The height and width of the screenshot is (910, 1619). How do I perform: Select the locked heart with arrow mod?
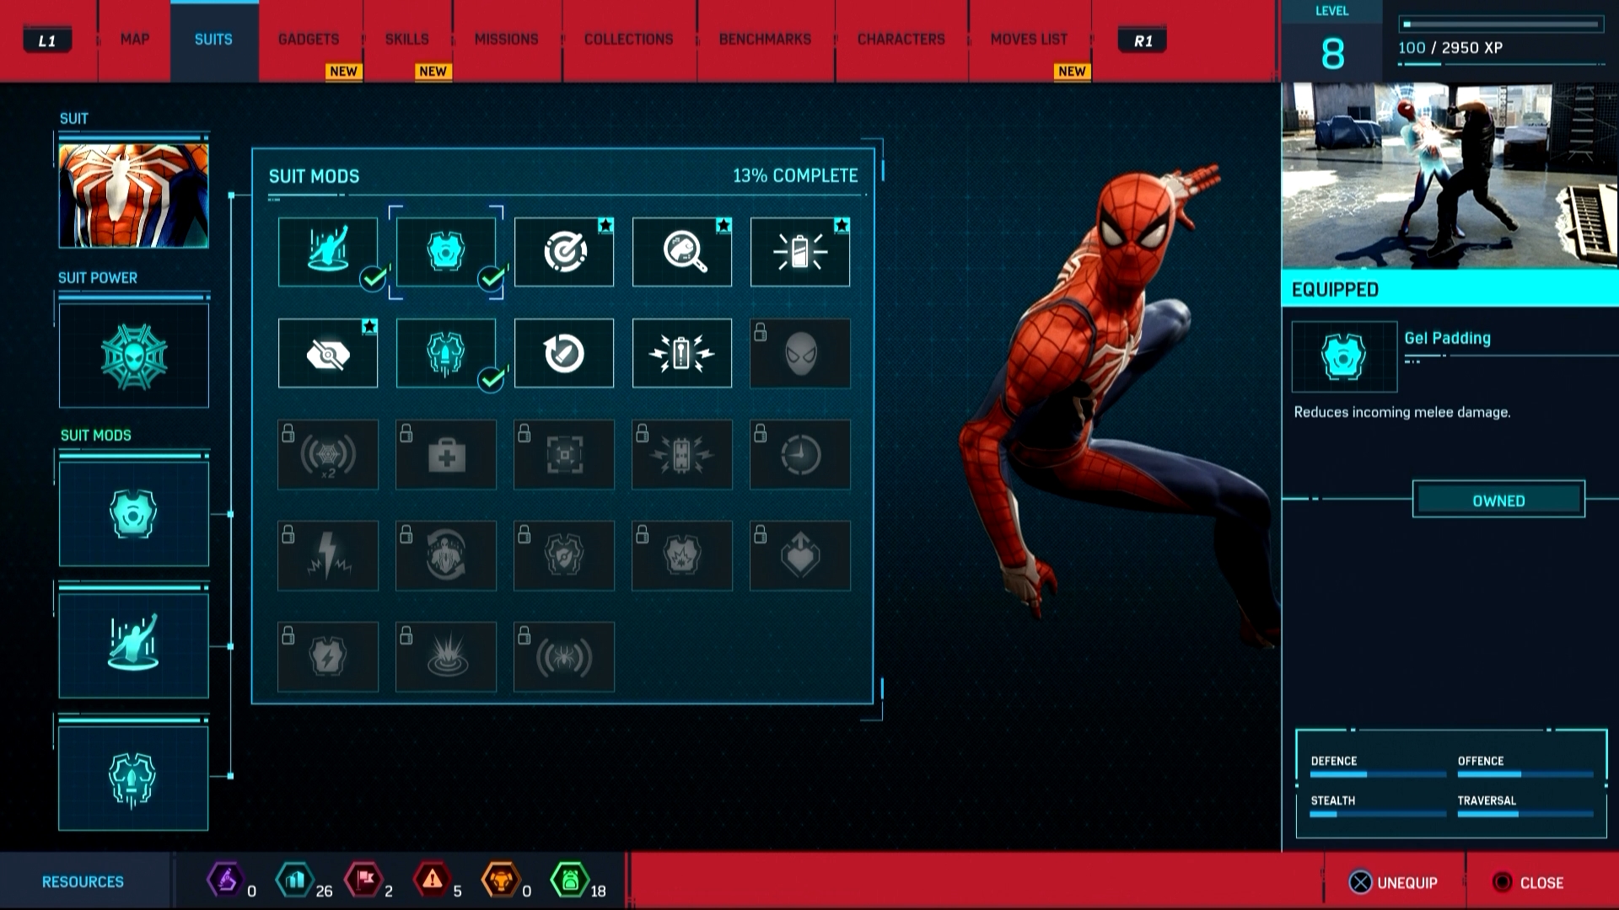click(800, 555)
